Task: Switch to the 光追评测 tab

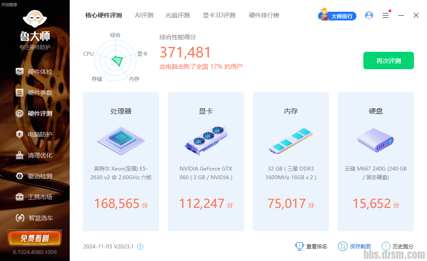Action: click(x=177, y=15)
